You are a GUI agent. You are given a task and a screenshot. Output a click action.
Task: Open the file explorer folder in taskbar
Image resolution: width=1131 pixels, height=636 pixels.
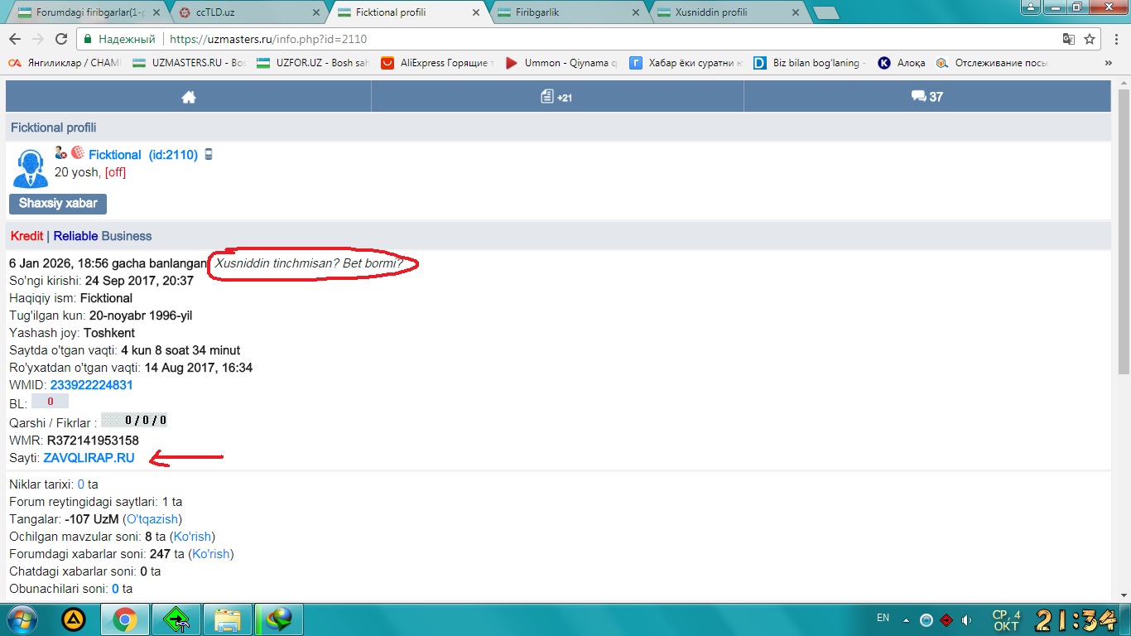tap(227, 619)
